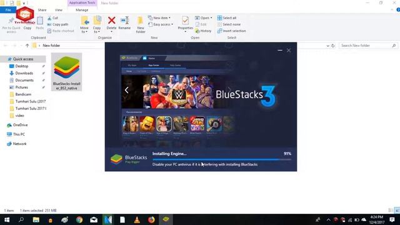This screenshot has height=225, width=400.
Task: Click the Properties ribbon button
Action: coord(186,24)
